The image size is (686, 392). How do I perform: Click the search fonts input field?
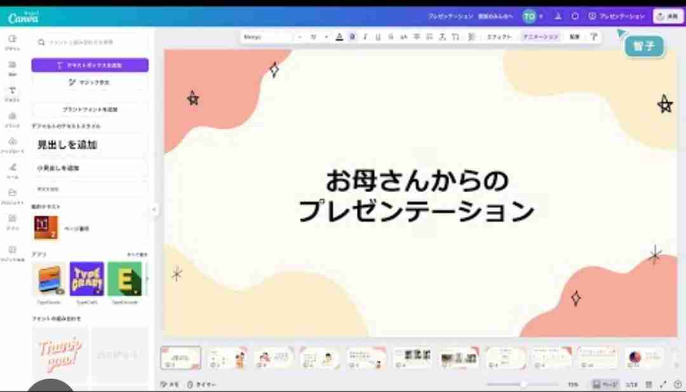pos(90,42)
